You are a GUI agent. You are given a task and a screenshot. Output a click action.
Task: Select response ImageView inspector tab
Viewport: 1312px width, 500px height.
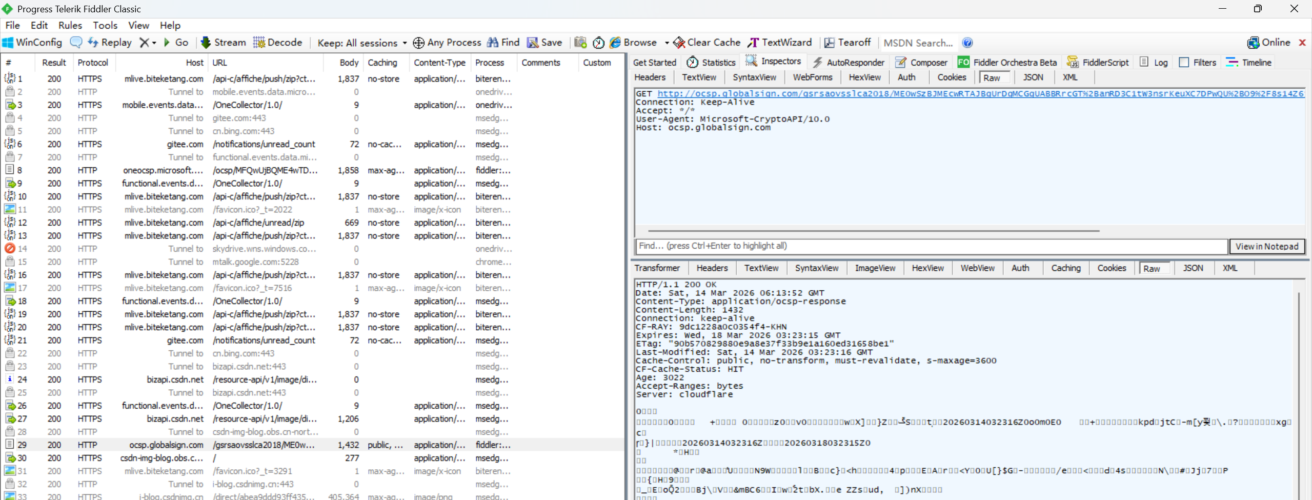coord(875,268)
